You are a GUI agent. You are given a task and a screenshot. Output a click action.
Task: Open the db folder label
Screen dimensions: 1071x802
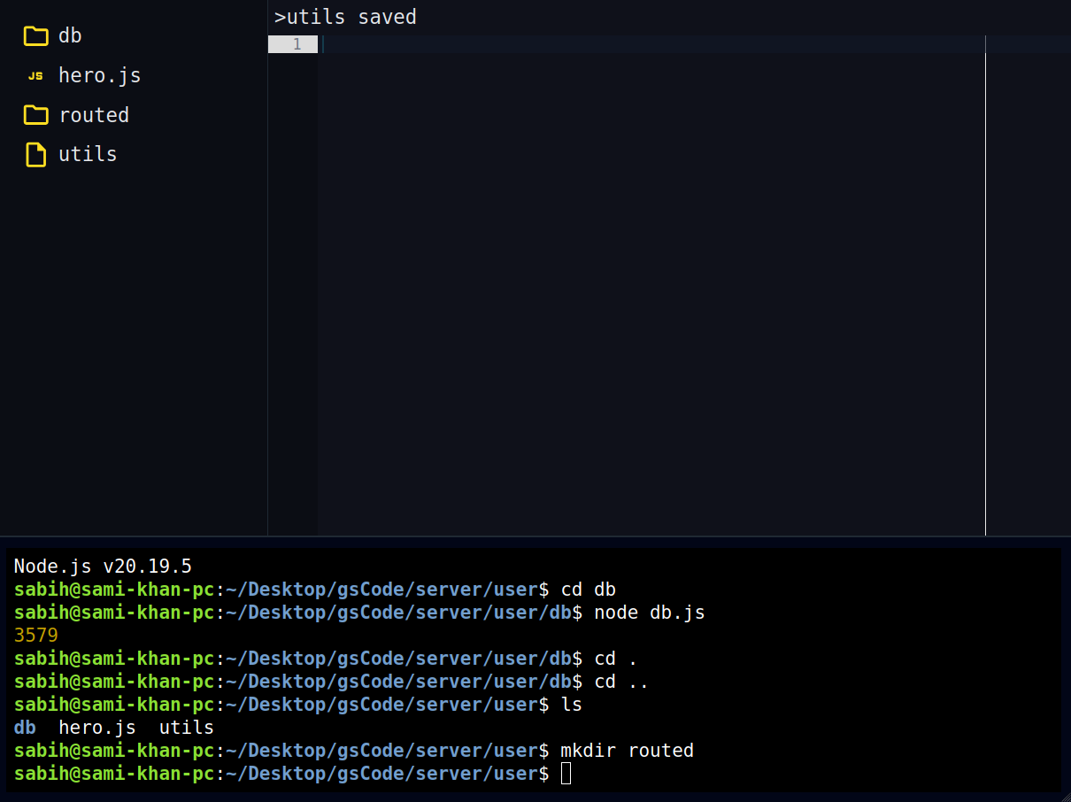pyautogui.click(x=70, y=36)
